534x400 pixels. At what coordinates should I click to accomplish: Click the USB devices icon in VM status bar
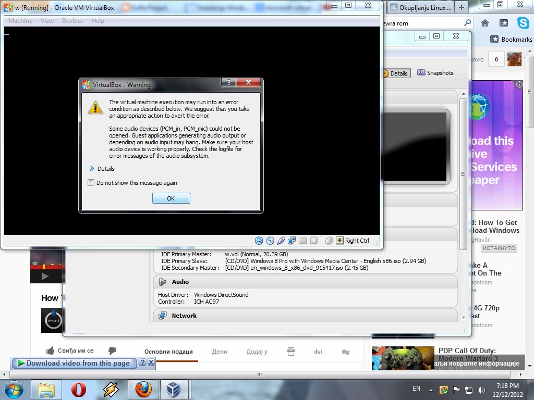pyautogui.click(x=281, y=241)
